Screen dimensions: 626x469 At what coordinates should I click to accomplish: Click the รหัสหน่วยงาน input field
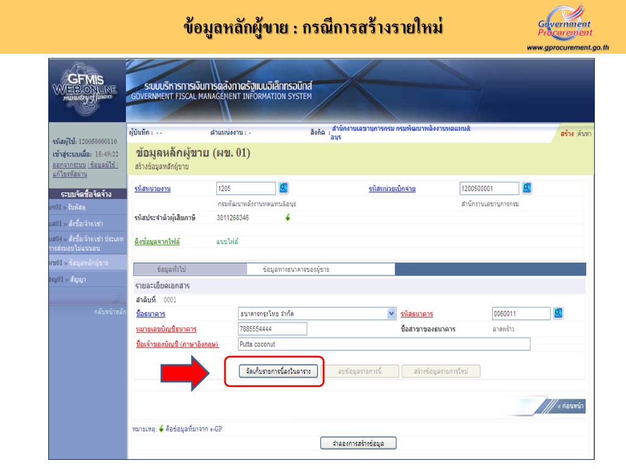pos(246,188)
